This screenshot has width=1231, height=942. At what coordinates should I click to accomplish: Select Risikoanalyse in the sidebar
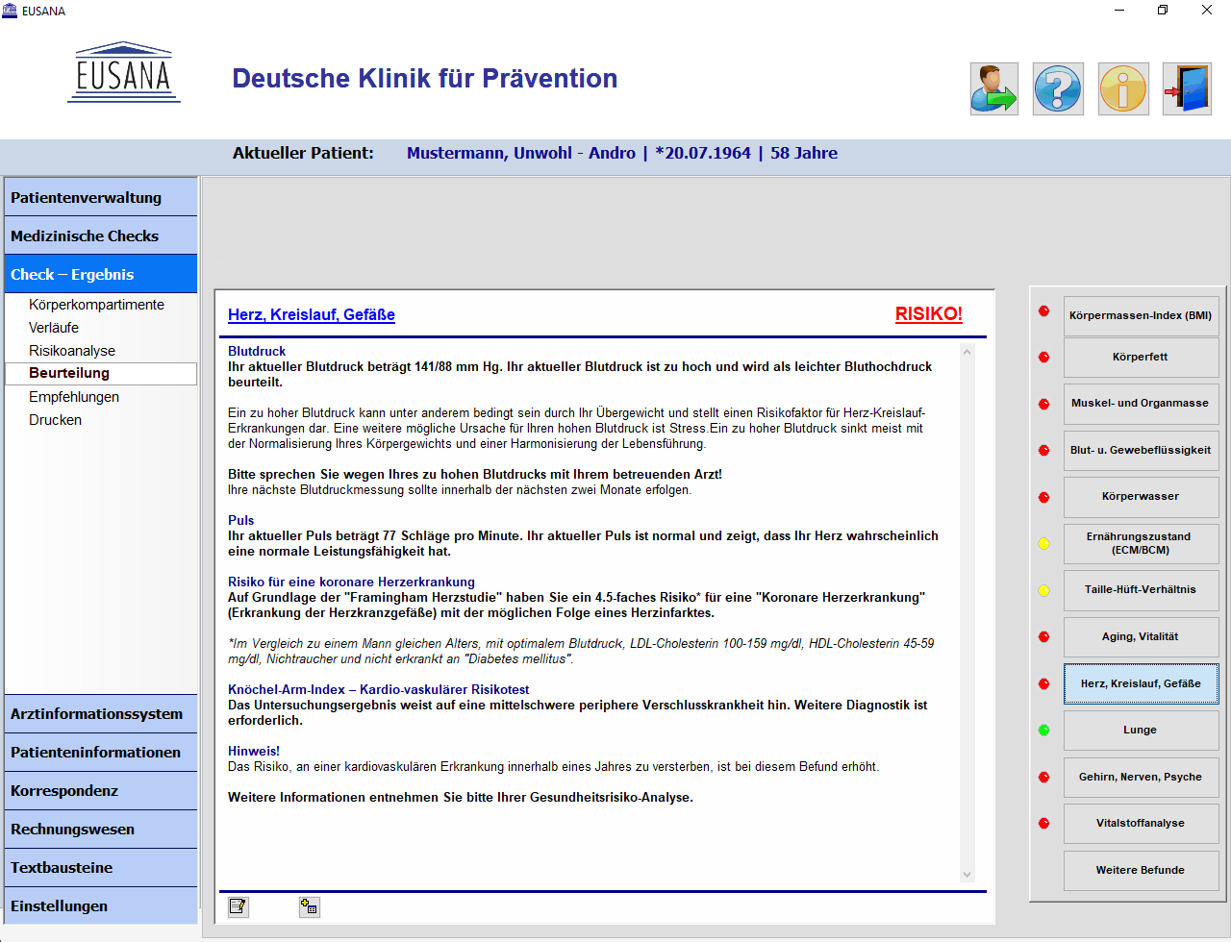(72, 351)
